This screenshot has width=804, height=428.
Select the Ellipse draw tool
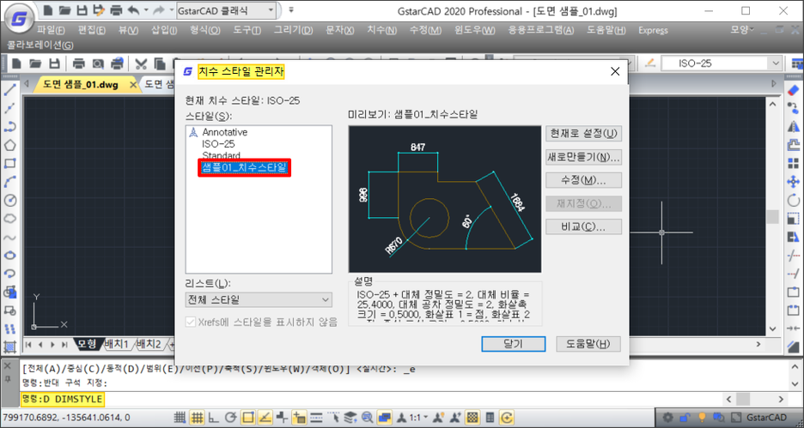click(x=9, y=255)
